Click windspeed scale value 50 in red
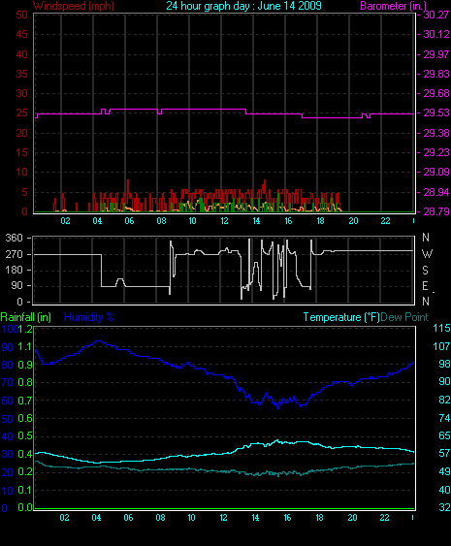This screenshot has height=546, width=451. click(x=22, y=15)
